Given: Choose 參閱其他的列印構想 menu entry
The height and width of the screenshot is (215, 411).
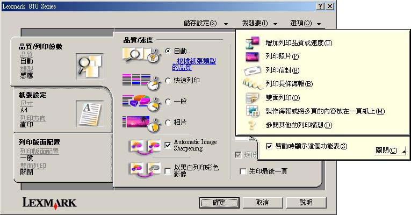Looking at the screenshot, I should (x=299, y=125).
